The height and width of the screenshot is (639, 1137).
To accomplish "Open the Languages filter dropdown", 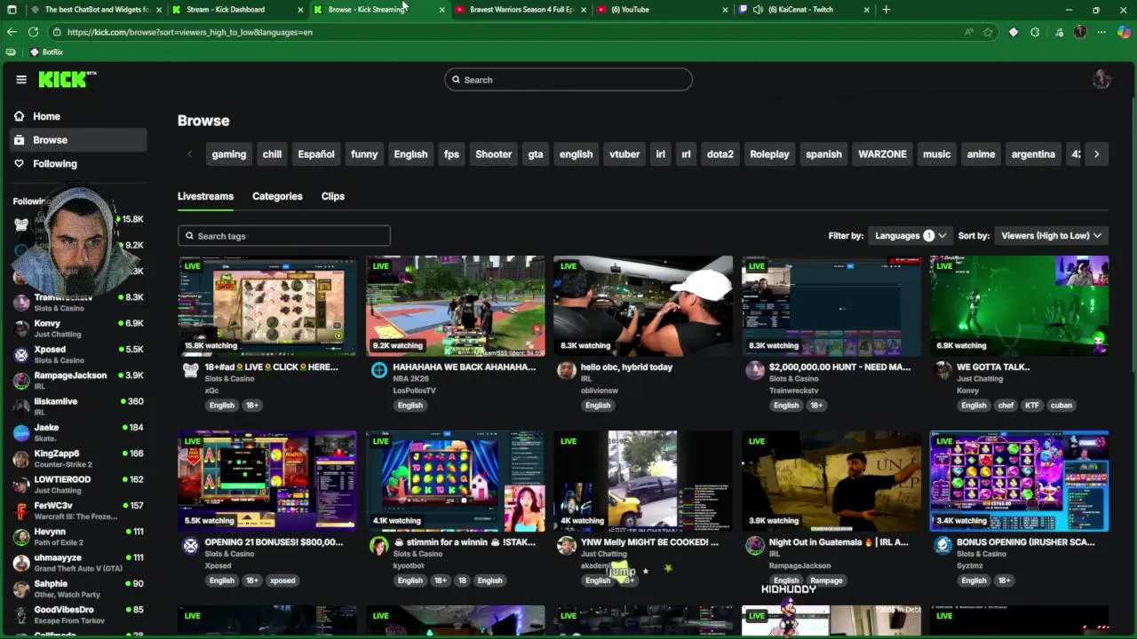I will (910, 235).
